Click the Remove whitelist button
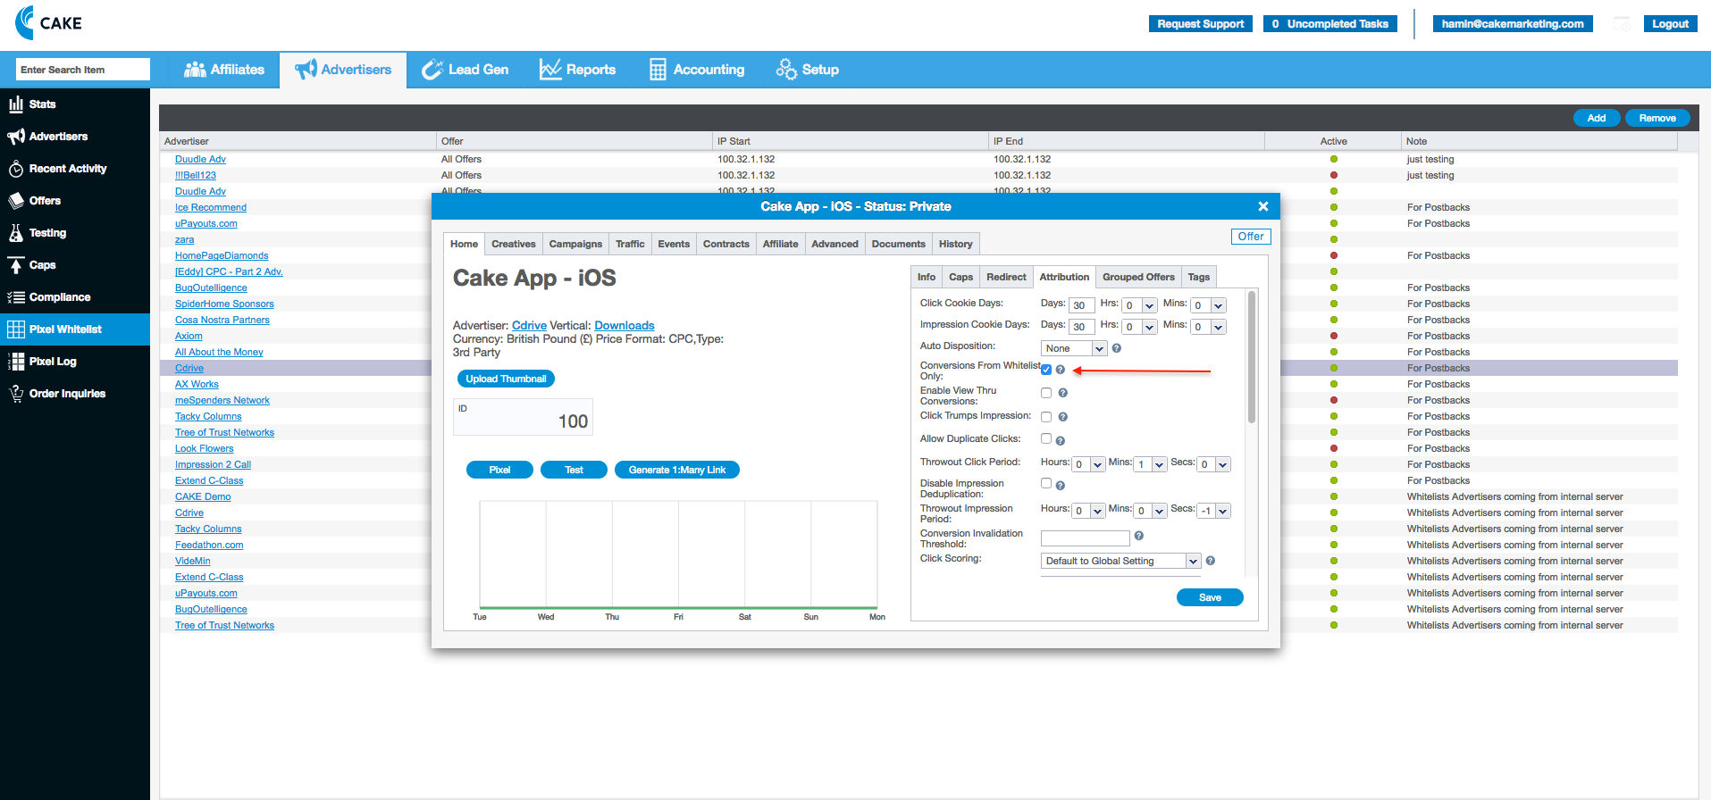The width and height of the screenshot is (1711, 800). (1657, 118)
